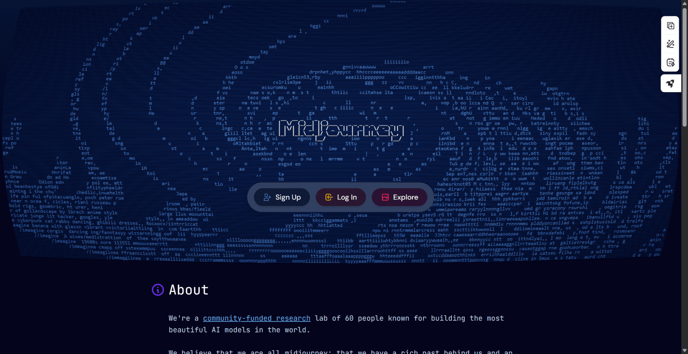Open the community-funded research link
688x354 pixels.
point(257,318)
